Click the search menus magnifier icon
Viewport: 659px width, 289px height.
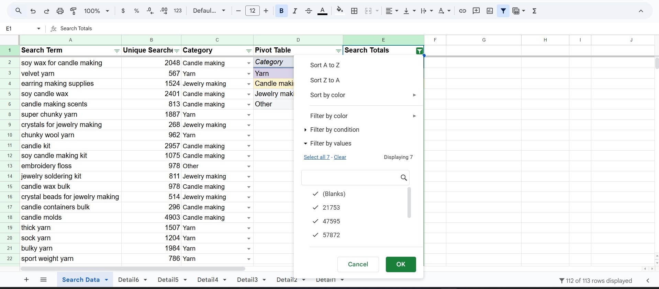click(19, 11)
